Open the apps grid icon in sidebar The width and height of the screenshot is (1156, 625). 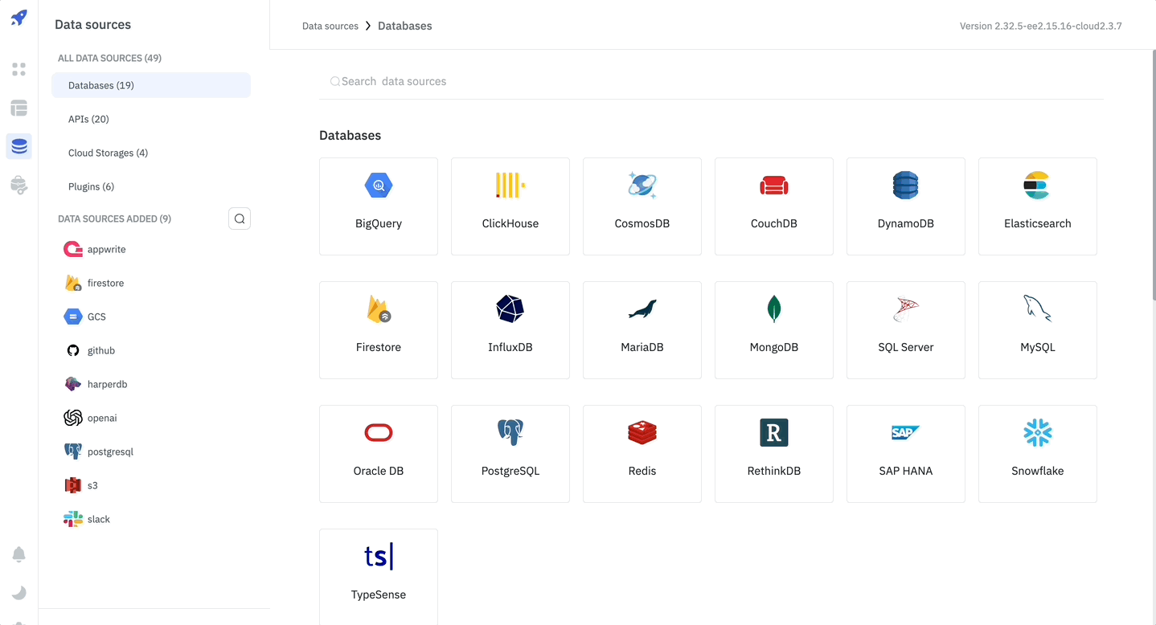(19, 69)
